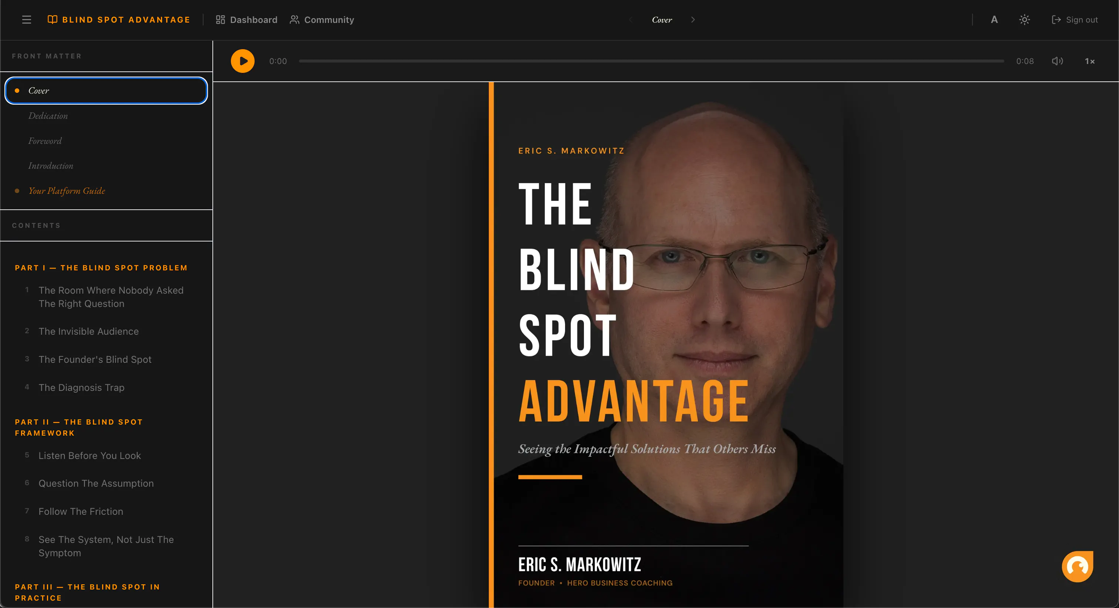This screenshot has height=608, width=1119.
Task: Open chapter The Invisible Audience
Action: [x=88, y=331]
